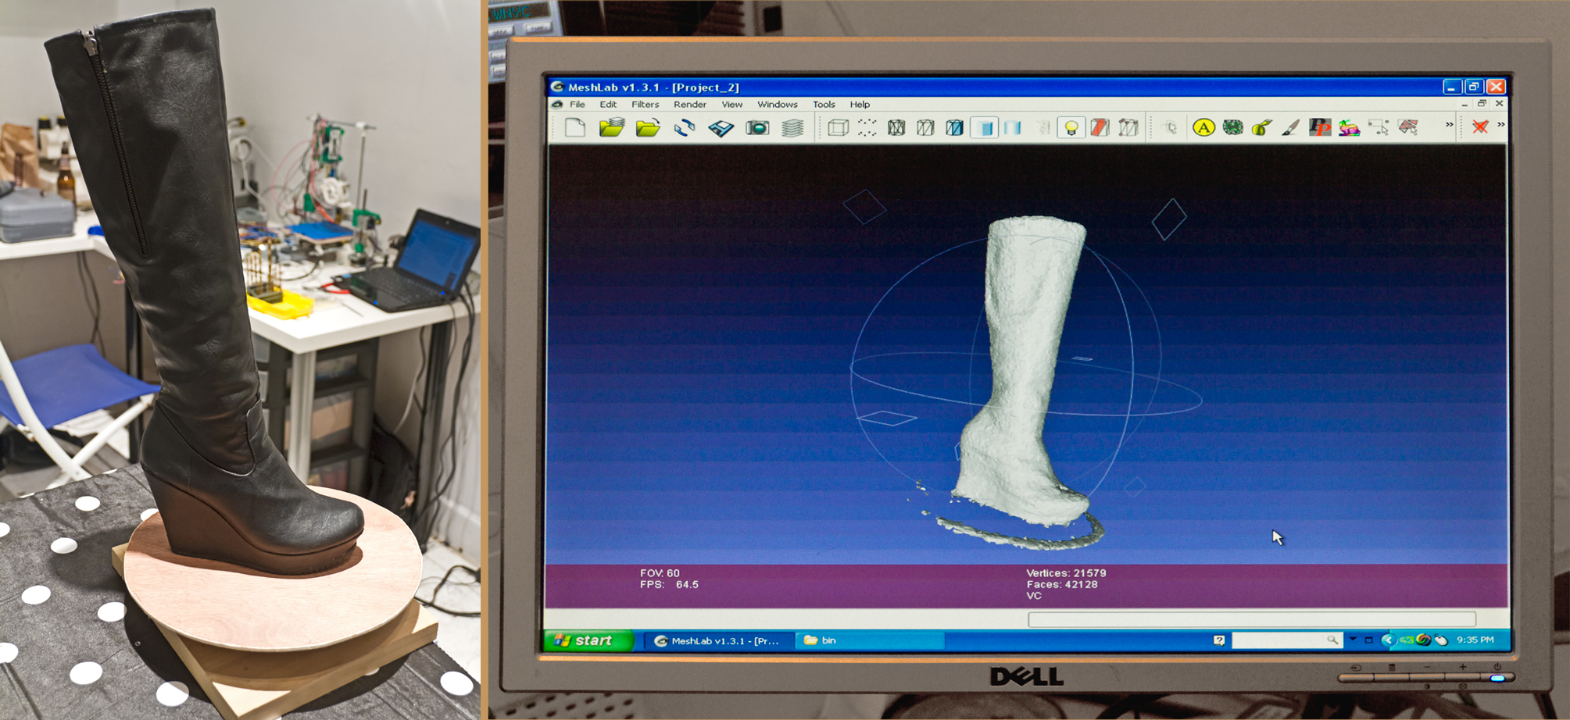Toggle Bounding Box render mode
This screenshot has height=720, width=1570.
pos(838,127)
